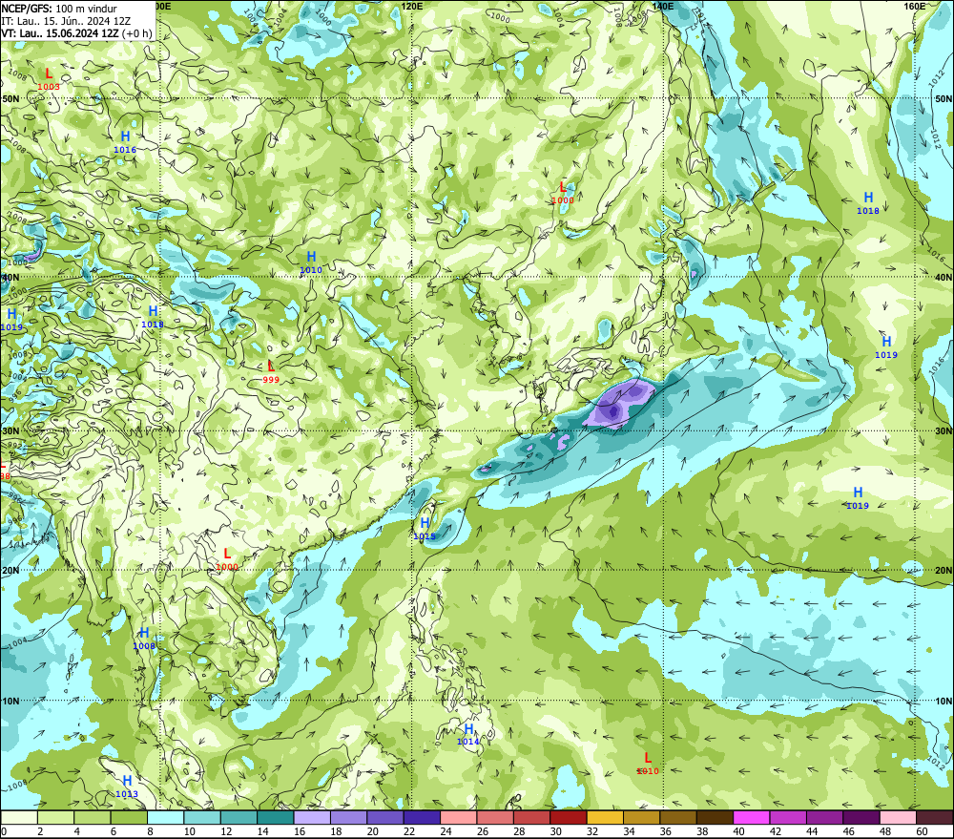Select the dark indigo 22–24 legend swatch
The height and width of the screenshot is (839, 954).
click(x=423, y=817)
